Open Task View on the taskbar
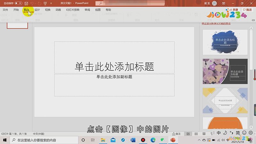256x144 pixels. pos(92,140)
